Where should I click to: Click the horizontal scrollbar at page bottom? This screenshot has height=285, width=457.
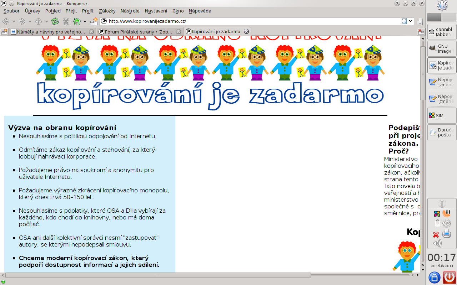click(158, 275)
